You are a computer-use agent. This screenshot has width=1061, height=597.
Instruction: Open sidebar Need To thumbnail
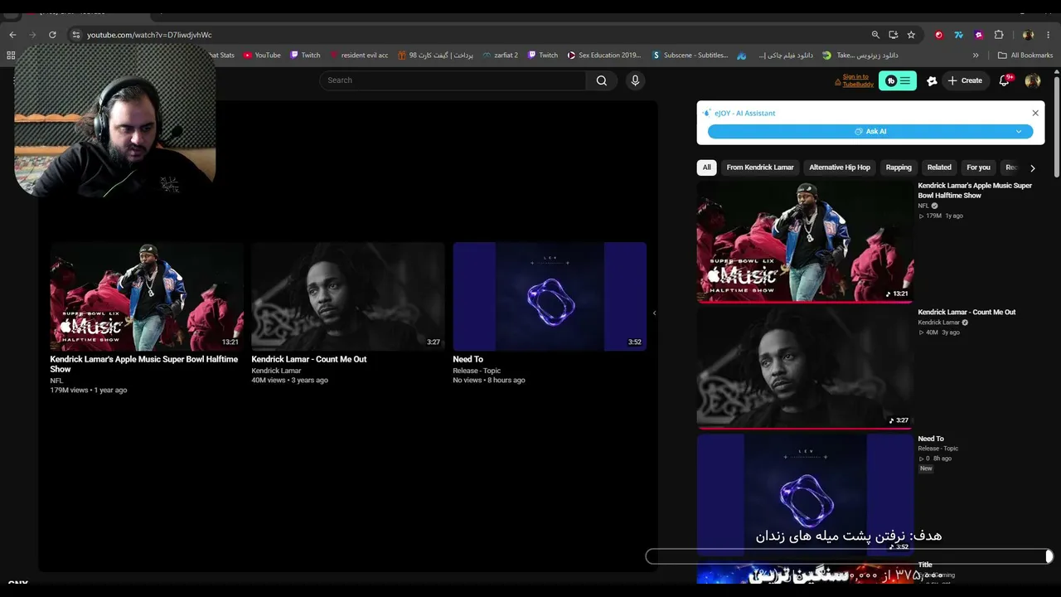coord(805,494)
